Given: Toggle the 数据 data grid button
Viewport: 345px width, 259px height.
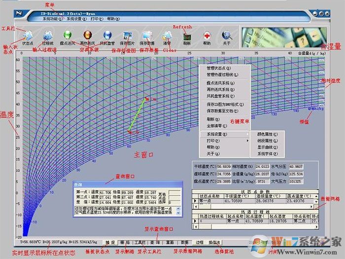Looking at the screenshot, I should coord(184,242).
